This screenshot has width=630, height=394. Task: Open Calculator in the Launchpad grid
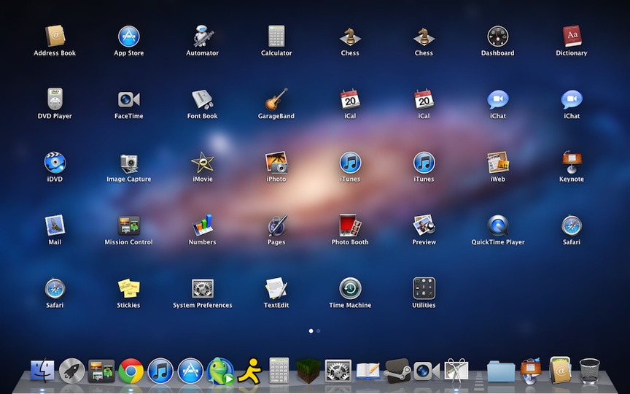[x=276, y=36]
